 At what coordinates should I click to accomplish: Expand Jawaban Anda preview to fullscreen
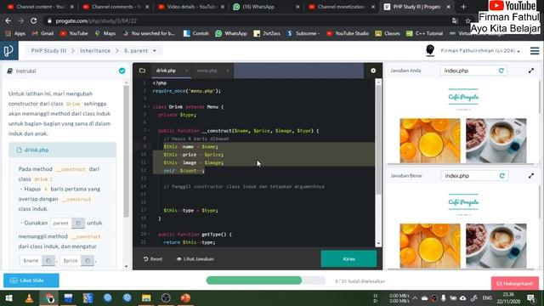point(530,71)
